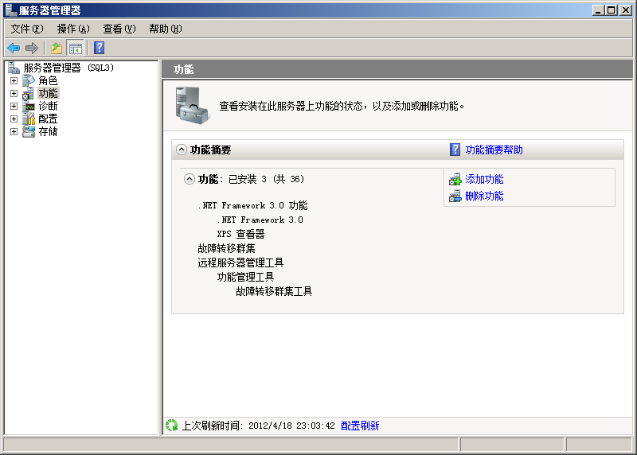This screenshot has width=637, height=455.
Task: Collapse the 功能摘要 section
Action: pos(182,150)
